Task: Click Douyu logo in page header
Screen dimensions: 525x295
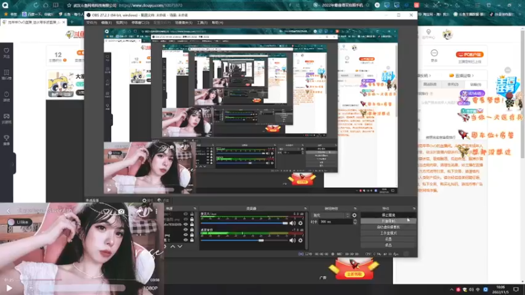Action: tap(75, 34)
